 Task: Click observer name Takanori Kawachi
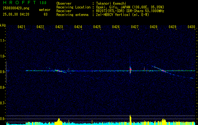(111, 3)
